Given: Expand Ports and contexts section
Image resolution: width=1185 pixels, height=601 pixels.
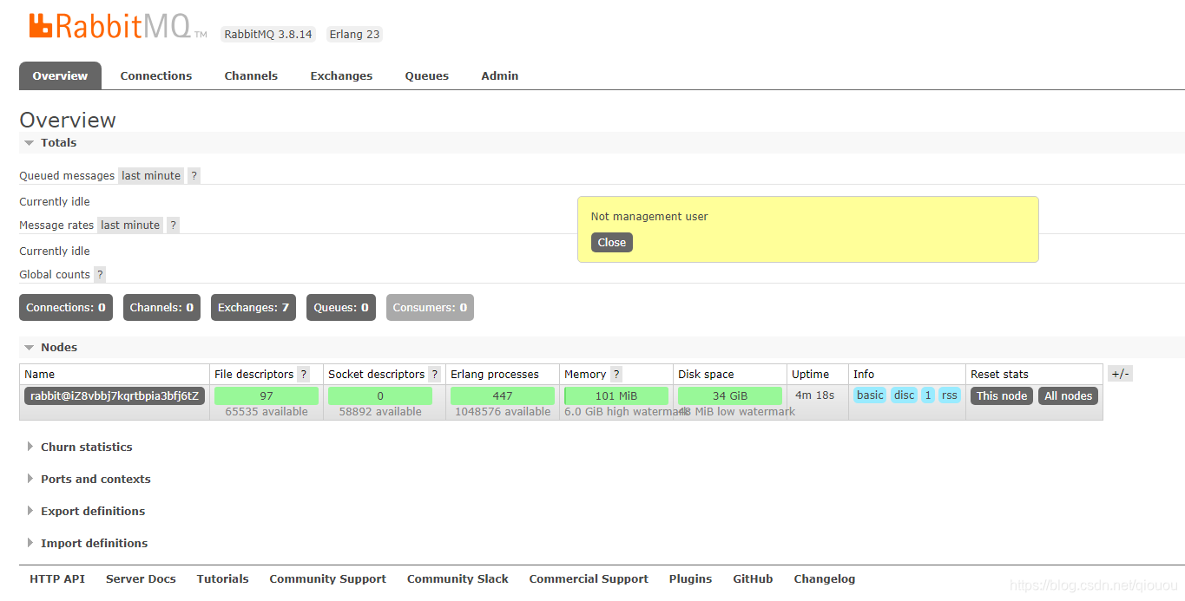Looking at the screenshot, I should (88, 479).
